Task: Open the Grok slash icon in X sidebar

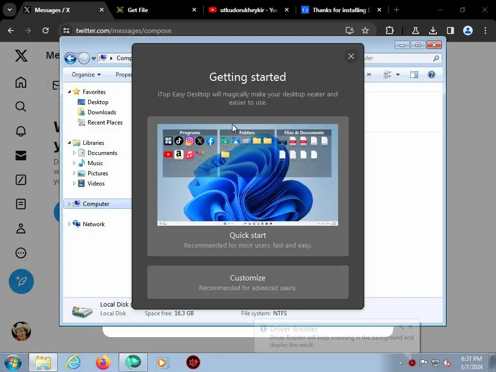Action: [21, 180]
